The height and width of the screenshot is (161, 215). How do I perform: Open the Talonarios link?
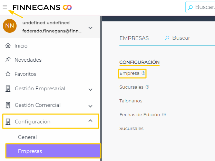click(x=131, y=101)
